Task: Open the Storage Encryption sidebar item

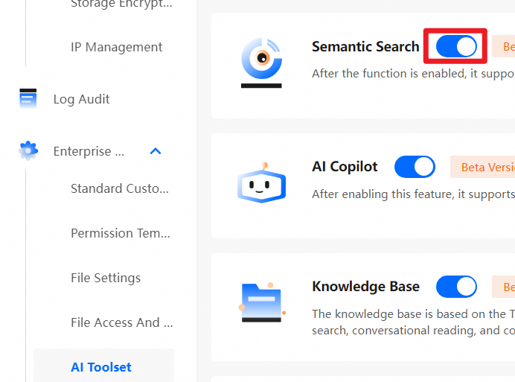Action: pos(121,4)
